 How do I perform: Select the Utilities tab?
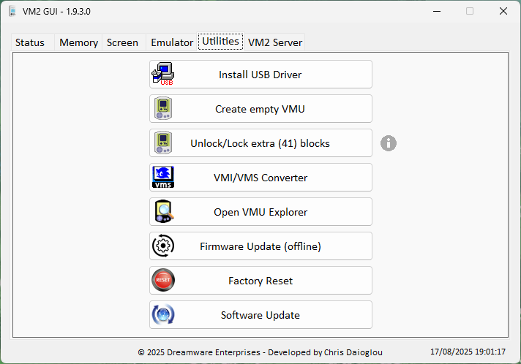click(x=221, y=41)
